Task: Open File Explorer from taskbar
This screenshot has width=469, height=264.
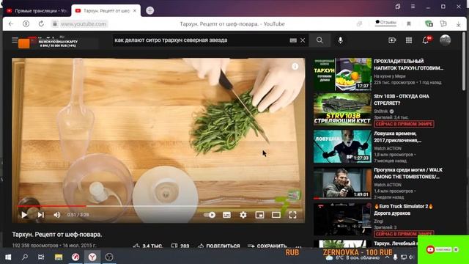Action: [x=59, y=257]
